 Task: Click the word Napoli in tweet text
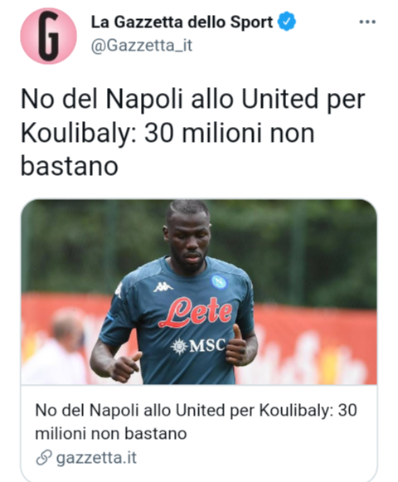pyautogui.click(x=144, y=100)
